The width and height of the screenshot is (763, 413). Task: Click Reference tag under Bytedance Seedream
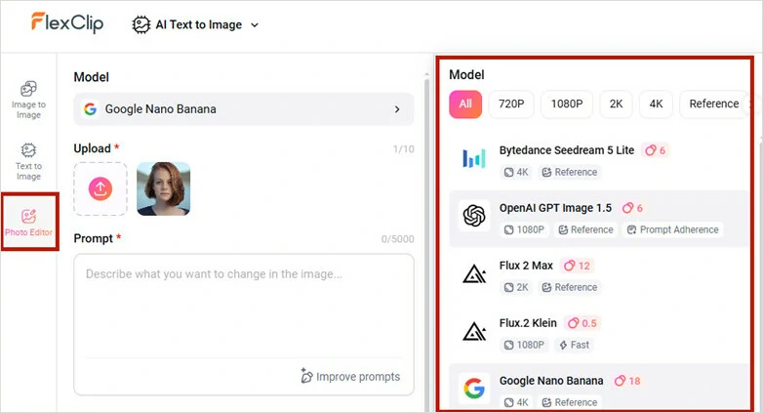(x=570, y=172)
